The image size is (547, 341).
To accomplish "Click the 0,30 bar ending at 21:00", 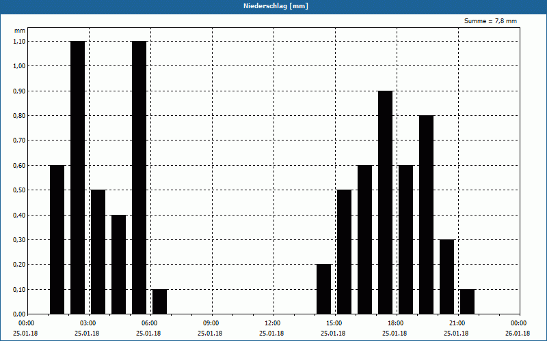I will (x=447, y=277).
